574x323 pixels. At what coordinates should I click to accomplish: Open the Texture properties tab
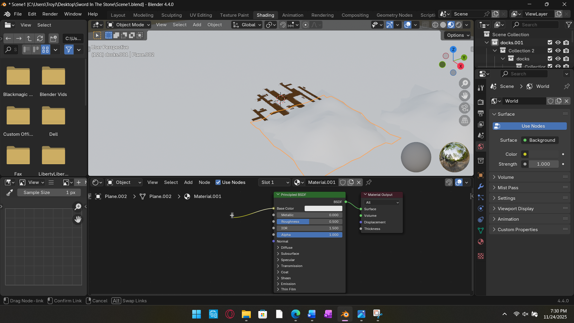tap(481, 256)
